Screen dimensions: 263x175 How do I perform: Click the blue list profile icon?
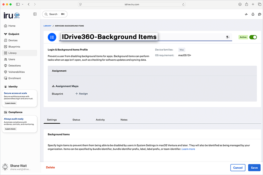pyautogui.click(x=52, y=37)
